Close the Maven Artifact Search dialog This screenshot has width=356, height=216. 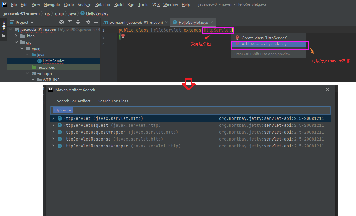click(328, 90)
